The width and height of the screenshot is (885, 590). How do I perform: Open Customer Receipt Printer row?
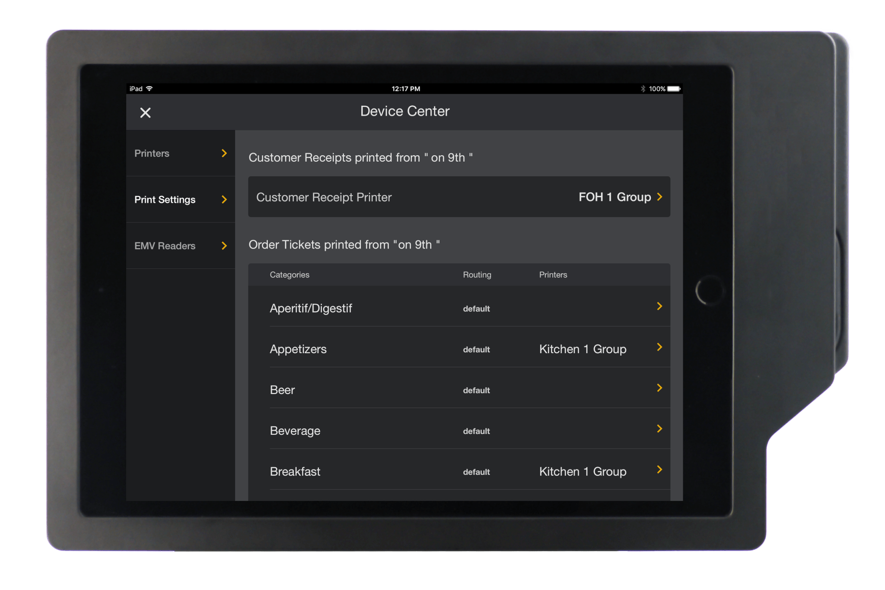click(324, 197)
